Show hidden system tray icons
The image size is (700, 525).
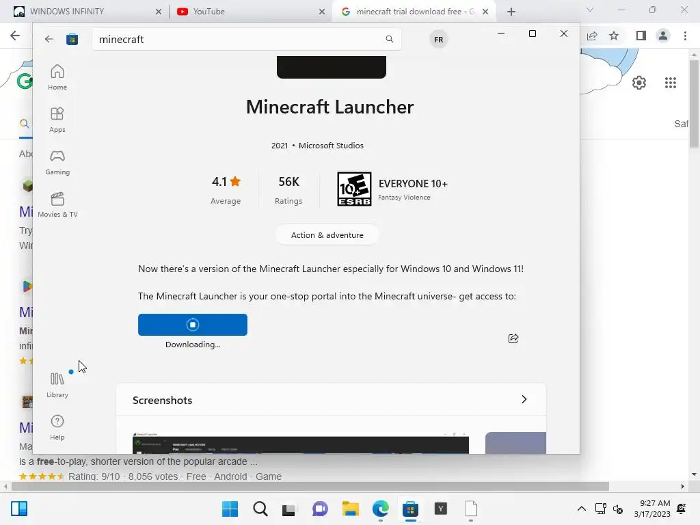(581, 509)
